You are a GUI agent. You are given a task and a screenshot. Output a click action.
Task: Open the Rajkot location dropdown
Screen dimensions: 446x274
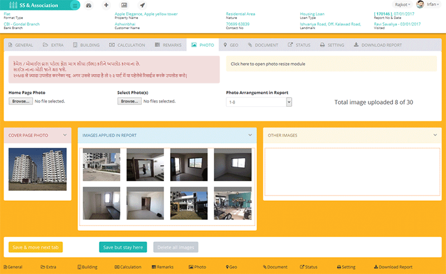point(402,4)
